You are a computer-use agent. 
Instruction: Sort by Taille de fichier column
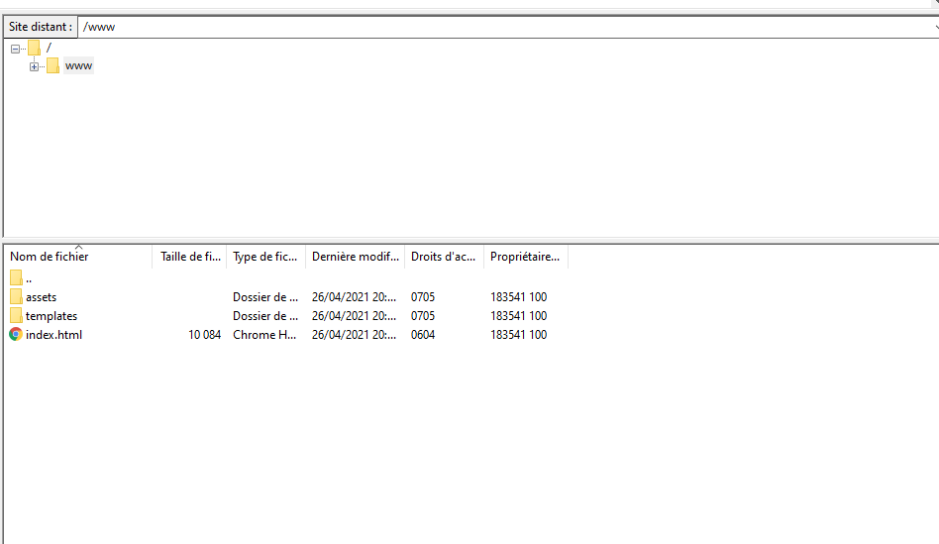(190, 257)
